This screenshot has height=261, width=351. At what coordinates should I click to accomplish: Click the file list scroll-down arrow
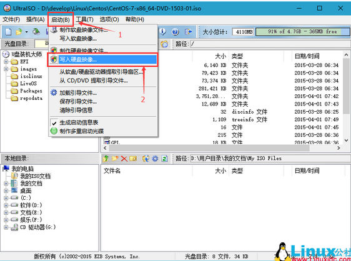(x=346, y=140)
